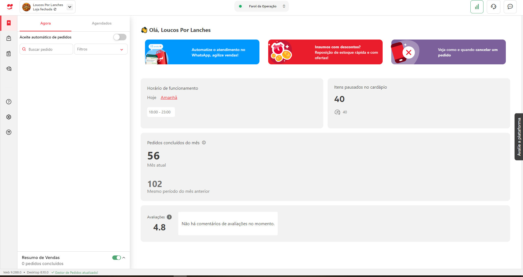Open the help question mark icon
The height and width of the screenshot is (277, 523).
tap(9, 102)
